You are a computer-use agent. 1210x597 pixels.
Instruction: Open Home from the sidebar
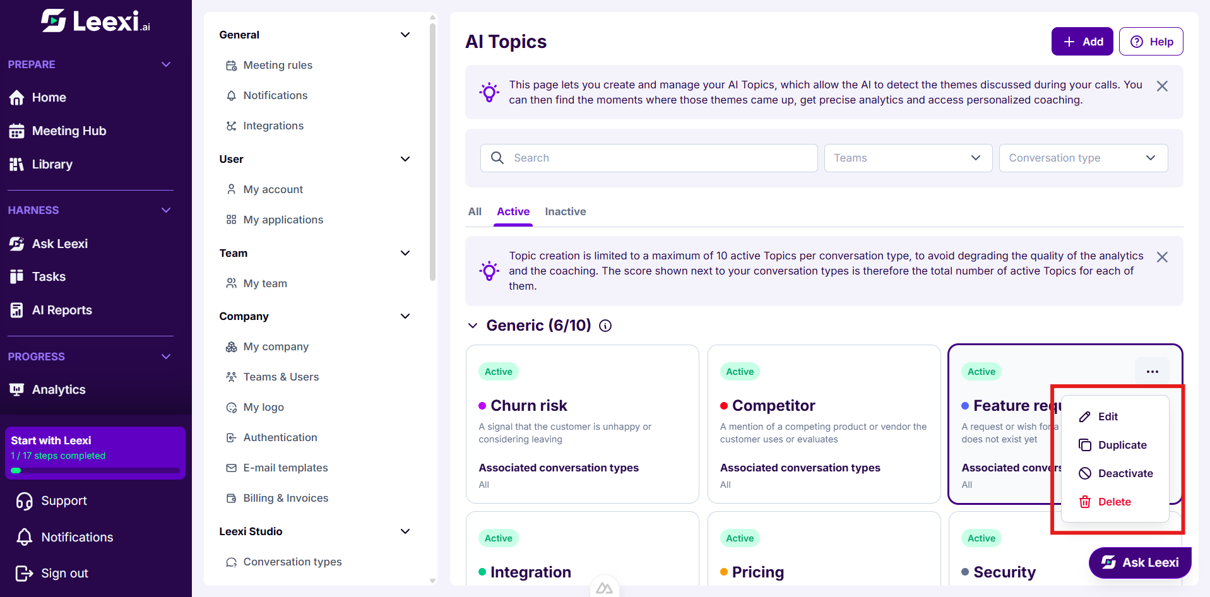(49, 97)
